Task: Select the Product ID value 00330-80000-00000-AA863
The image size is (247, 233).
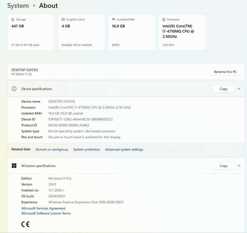Action: click(69, 125)
